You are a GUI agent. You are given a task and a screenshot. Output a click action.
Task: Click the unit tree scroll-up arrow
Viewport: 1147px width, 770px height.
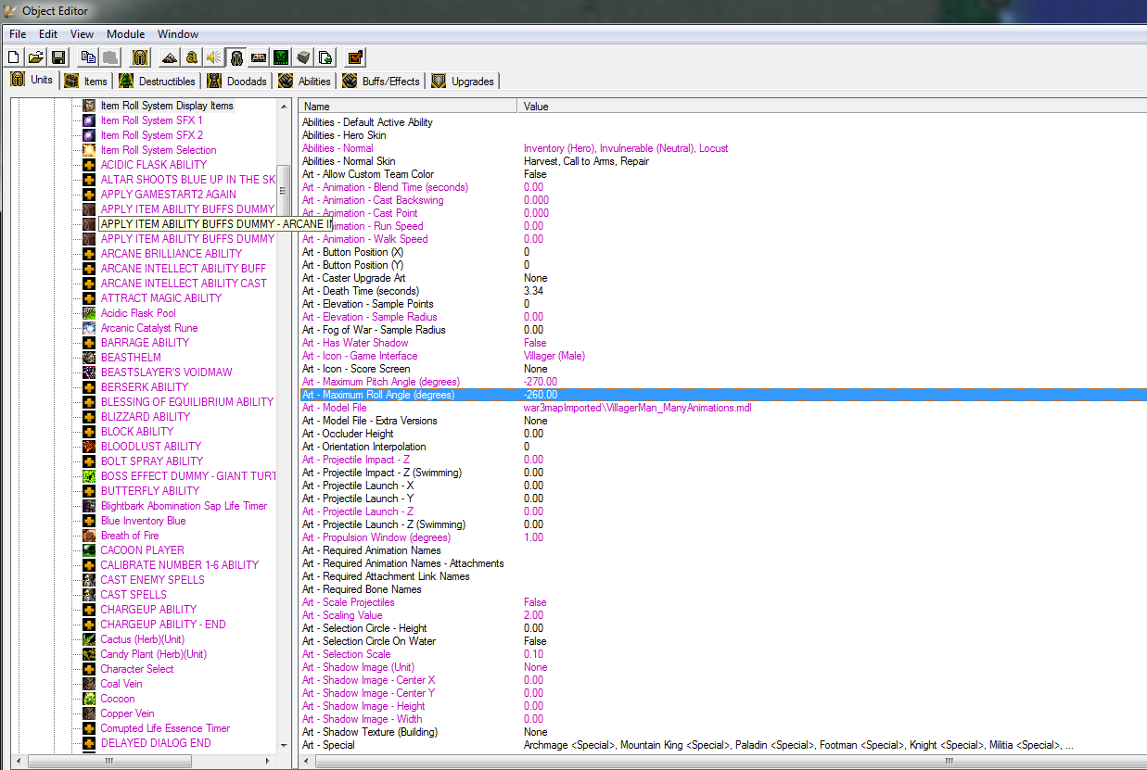[x=284, y=107]
